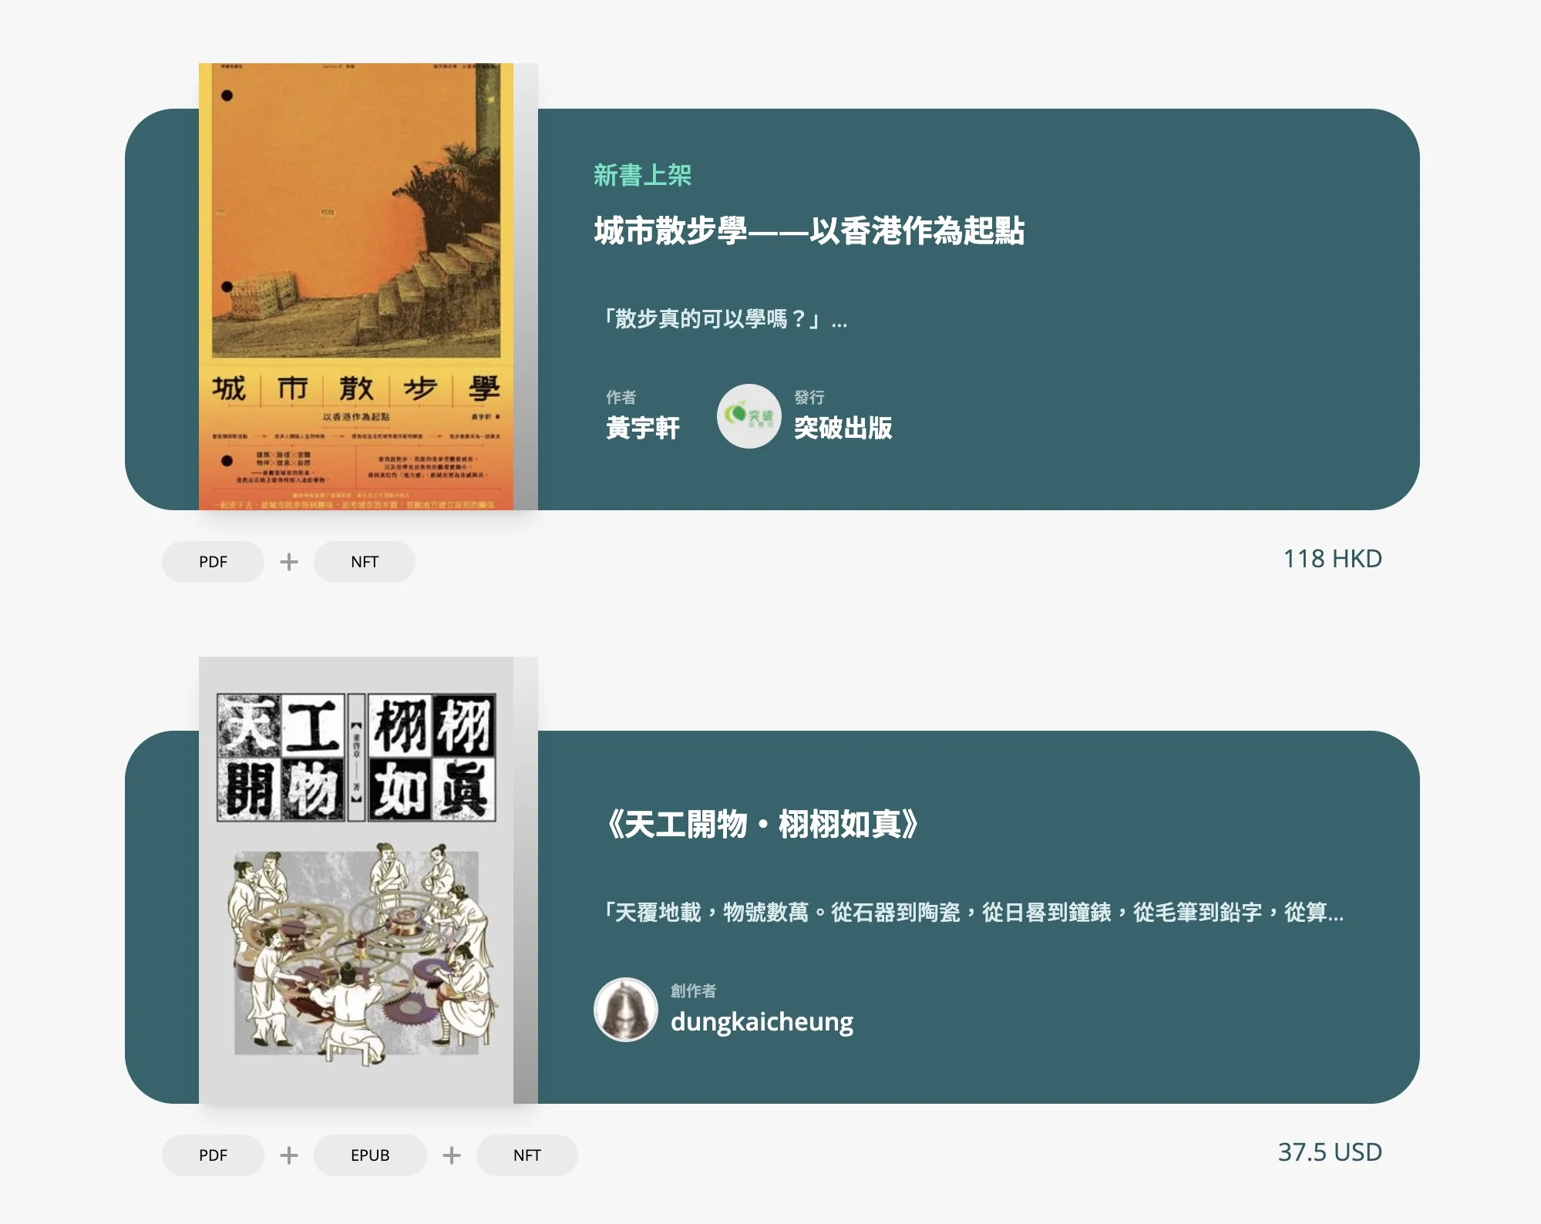Click the 118 HKD price
The width and height of the screenshot is (1541, 1224).
click(1332, 559)
